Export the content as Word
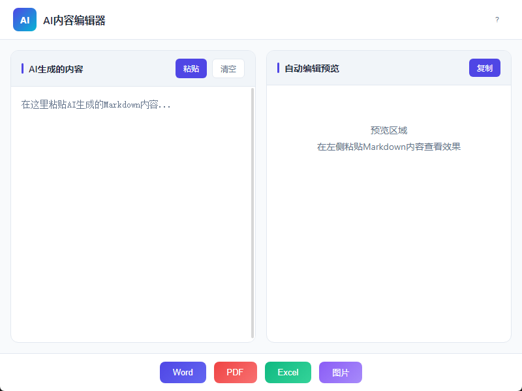The height and width of the screenshot is (391, 522). [x=183, y=372]
